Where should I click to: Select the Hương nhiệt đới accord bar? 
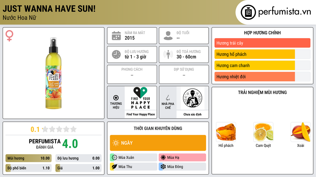tap(262, 77)
